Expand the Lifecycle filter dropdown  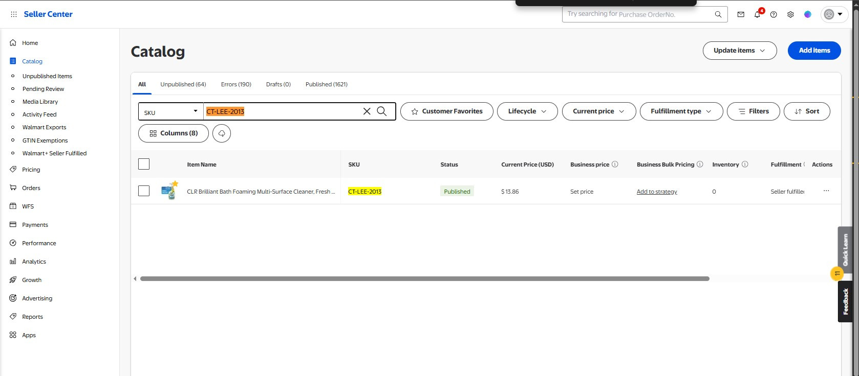pos(527,111)
